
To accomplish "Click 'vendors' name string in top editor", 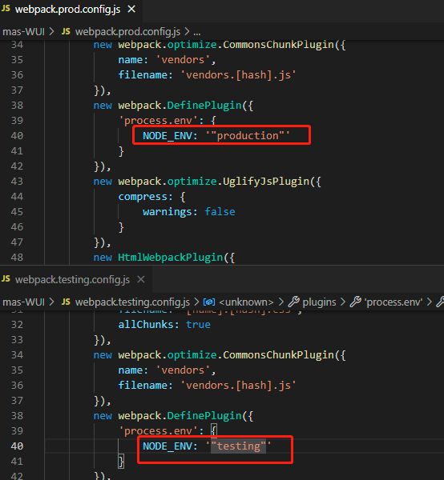I will click(183, 60).
